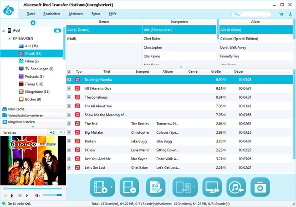Click the remove file toolbar button
The width and height of the screenshot is (296, 207).
click(129, 187)
